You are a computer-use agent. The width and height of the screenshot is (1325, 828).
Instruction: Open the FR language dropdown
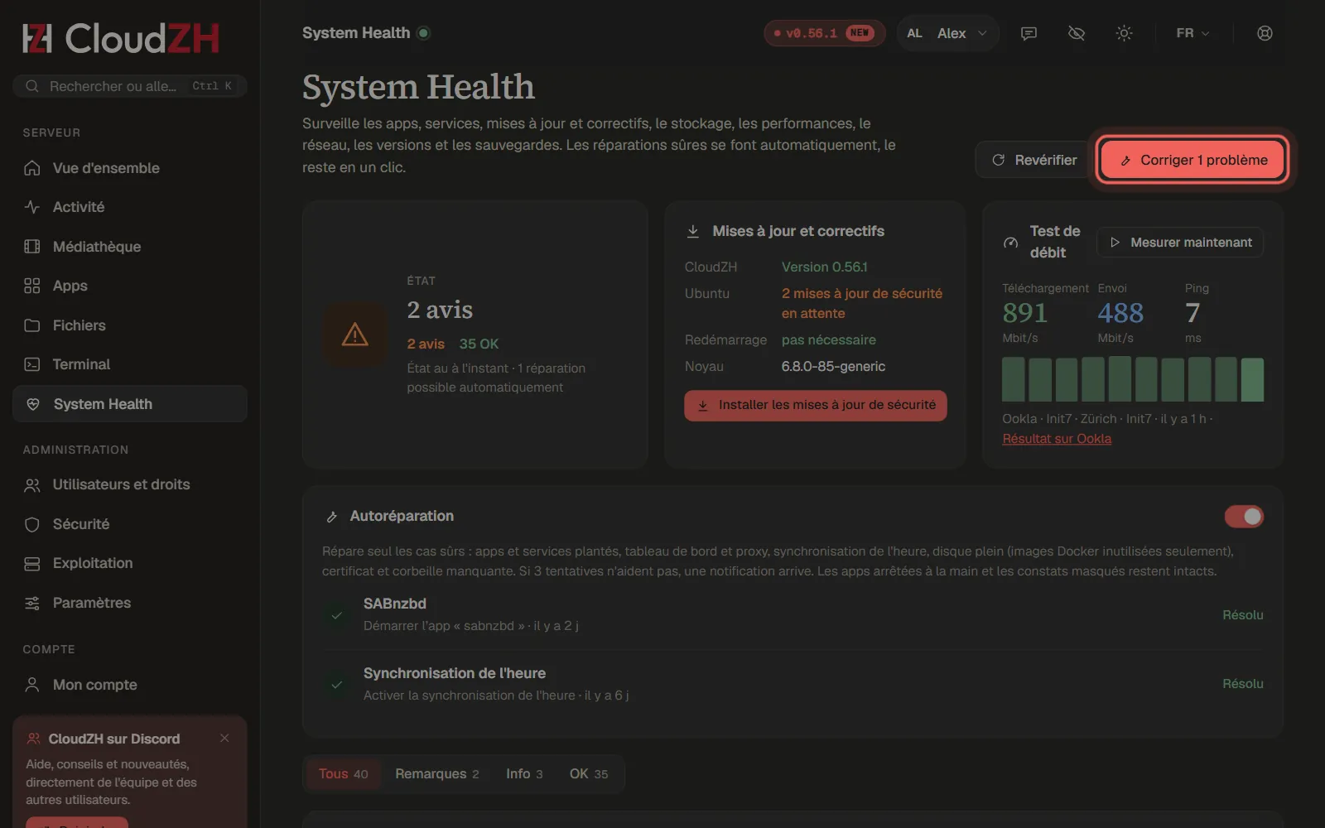pyautogui.click(x=1192, y=33)
